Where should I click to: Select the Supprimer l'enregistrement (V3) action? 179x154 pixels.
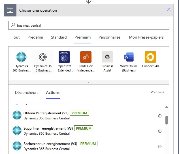pos(48,128)
